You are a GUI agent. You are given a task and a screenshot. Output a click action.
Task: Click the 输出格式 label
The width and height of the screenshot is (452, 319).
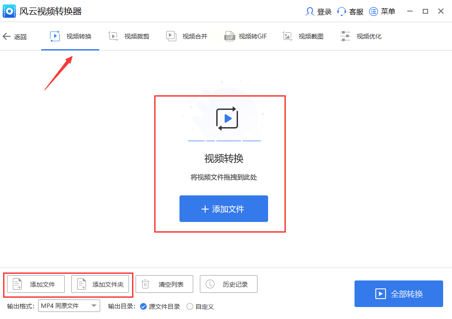[x=20, y=306]
